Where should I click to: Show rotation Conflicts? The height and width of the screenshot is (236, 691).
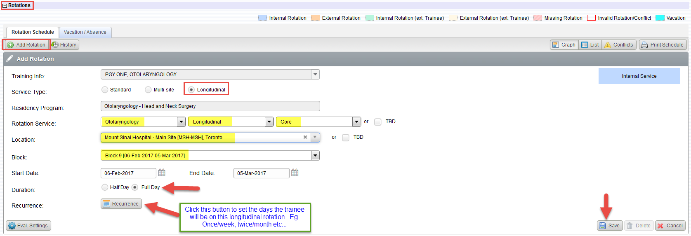click(x=619, y=45)
